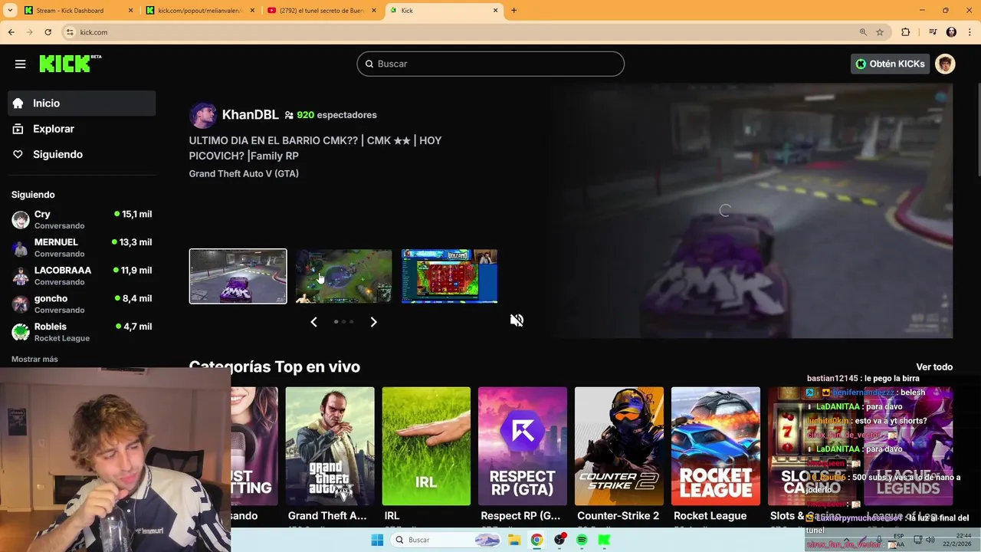Open browser extensions menu
Image resolution: width=981 pixels, height=552 pixels.
coord(905,32)
